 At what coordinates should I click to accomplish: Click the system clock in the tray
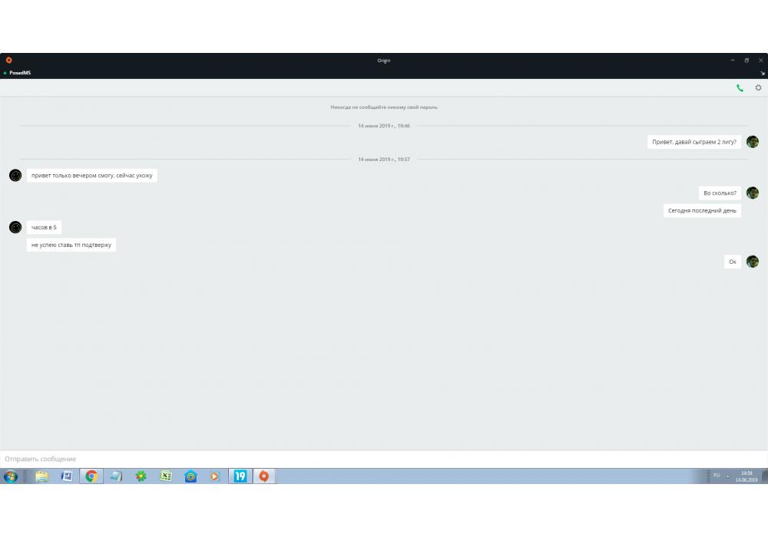tap(746, 476)
